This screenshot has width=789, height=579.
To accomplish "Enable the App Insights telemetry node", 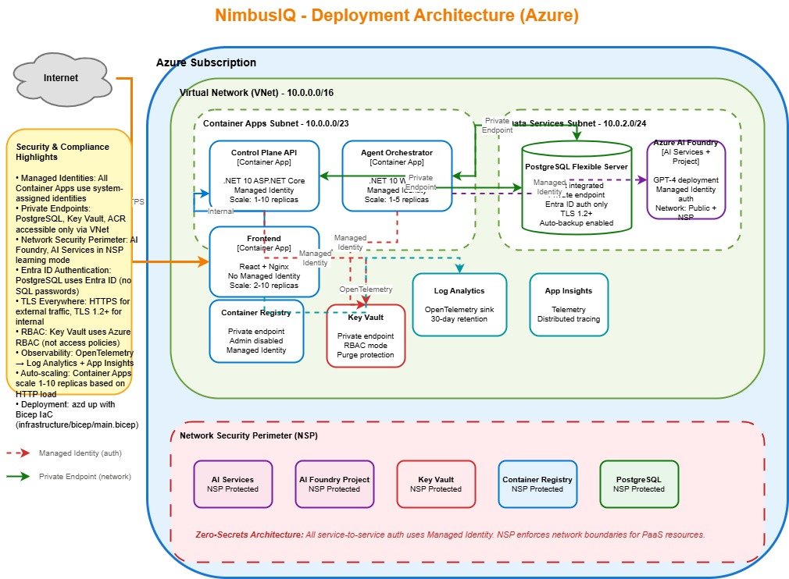I will pyautogui.click(x=568, y=304).
